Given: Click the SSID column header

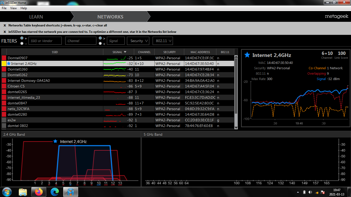Looking at the screenshot, I should click(x=55, y=52).
